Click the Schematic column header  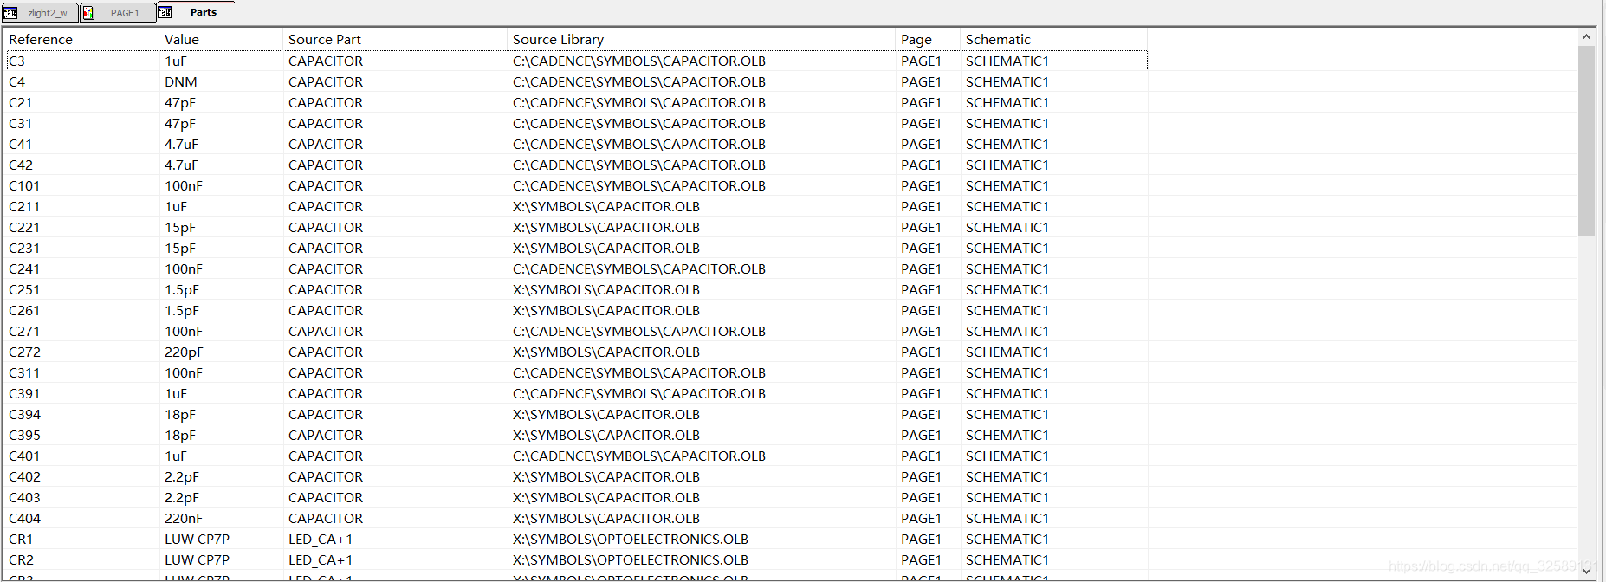998,40
